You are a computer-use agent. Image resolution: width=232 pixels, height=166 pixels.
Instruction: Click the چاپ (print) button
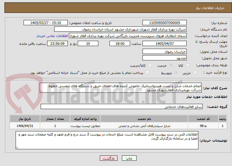point(129,158)
